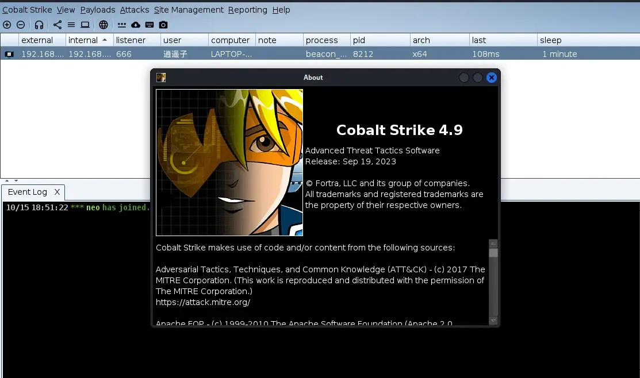Viewport: 640px width, 378px height.
Task: Switch to session table view icon
Action: pos(71,25)
